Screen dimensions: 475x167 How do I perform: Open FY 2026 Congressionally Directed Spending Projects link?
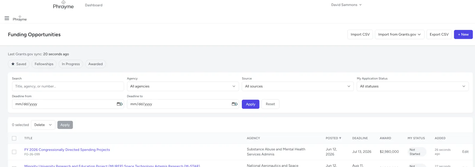(67, 150)
